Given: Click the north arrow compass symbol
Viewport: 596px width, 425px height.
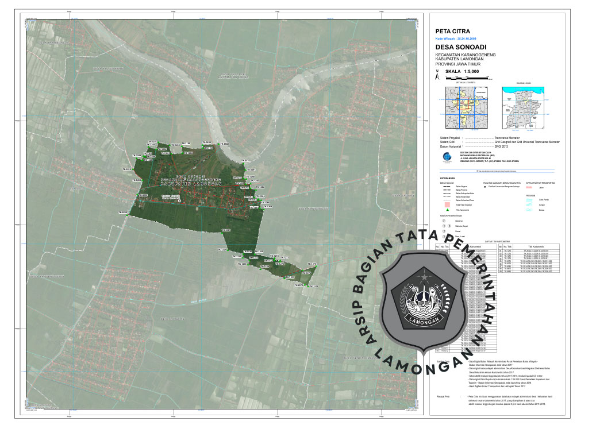Looking at the screenshot, I should (x=437, y=75).
